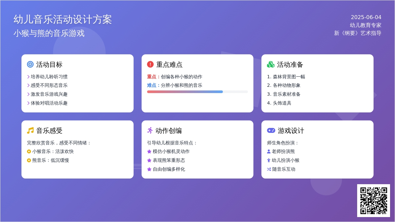Click the person icon before 老师扮演熊

[269, 152]
